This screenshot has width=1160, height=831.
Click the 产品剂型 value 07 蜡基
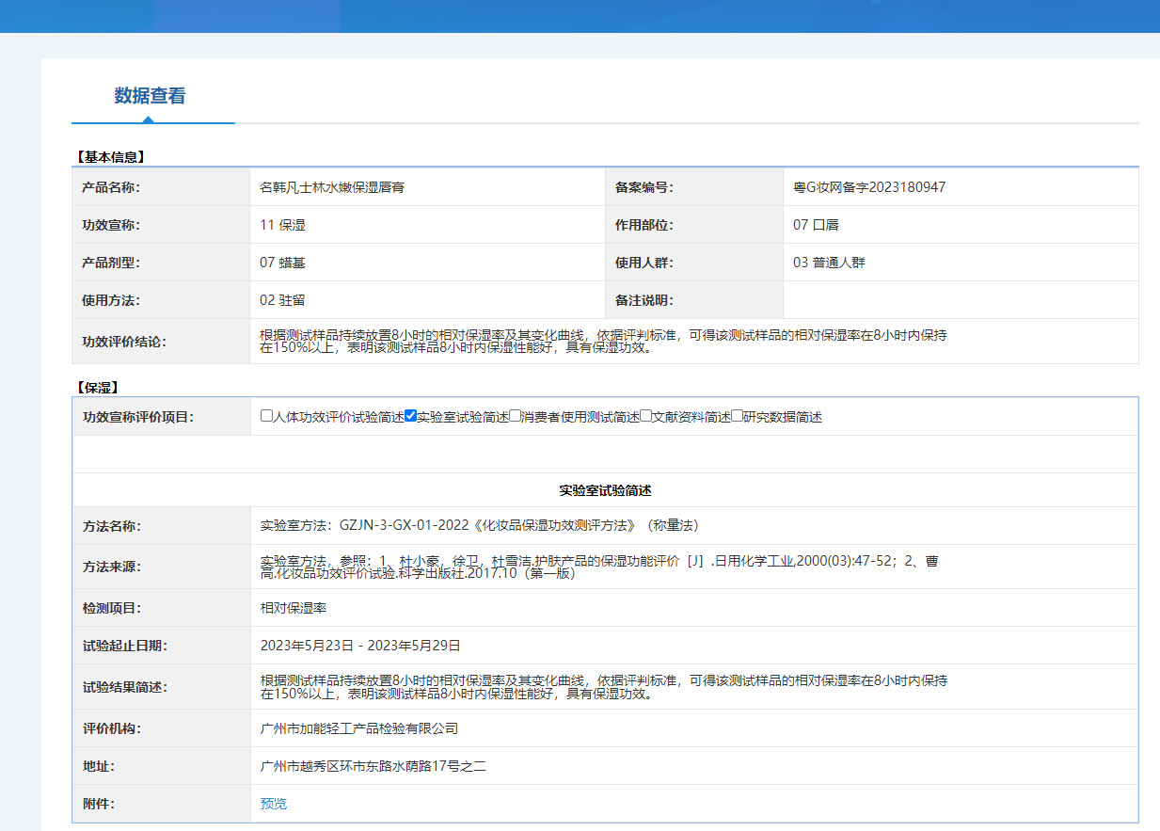(x=282, y=263)
